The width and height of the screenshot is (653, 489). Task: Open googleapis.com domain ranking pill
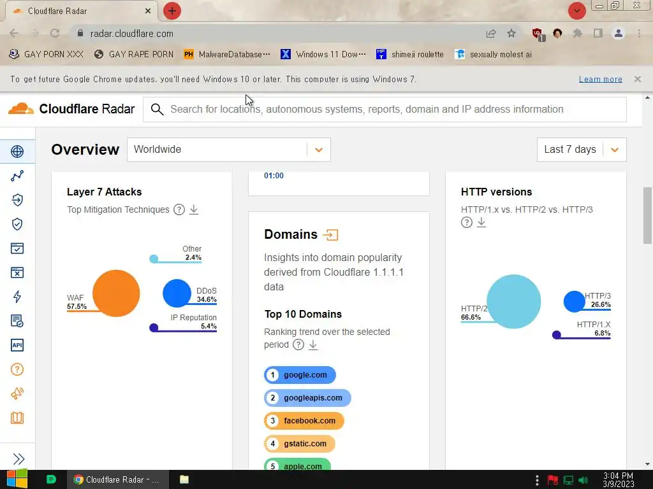pos(307,398)
